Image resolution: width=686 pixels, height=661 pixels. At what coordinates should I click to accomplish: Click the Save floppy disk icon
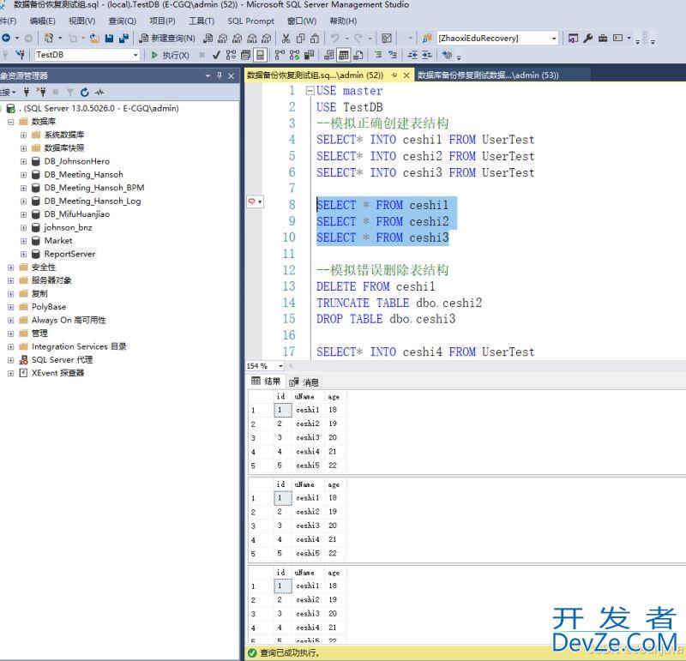click(x=110, y=39)
